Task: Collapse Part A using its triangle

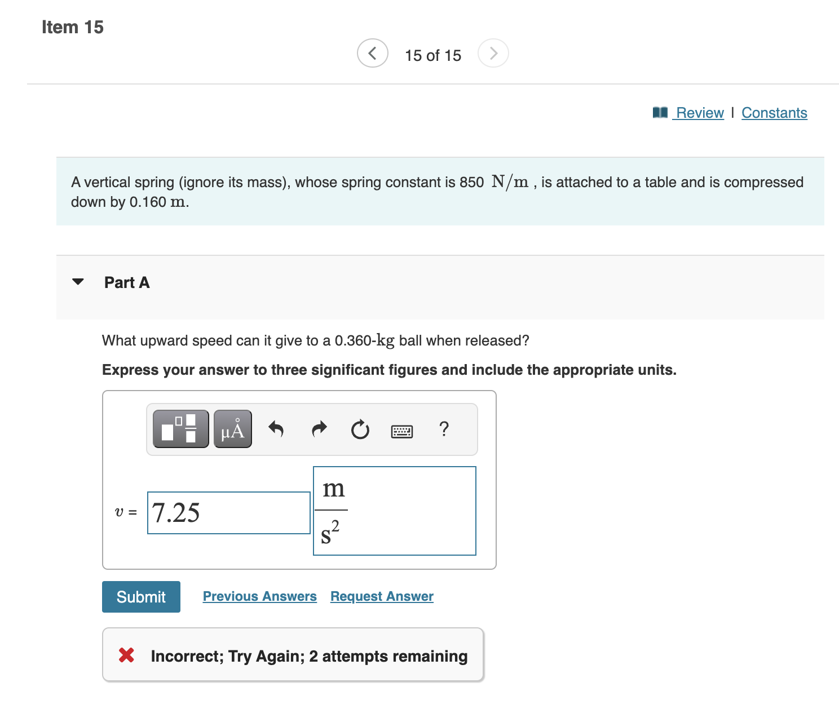Action: [x=78, y=282]
